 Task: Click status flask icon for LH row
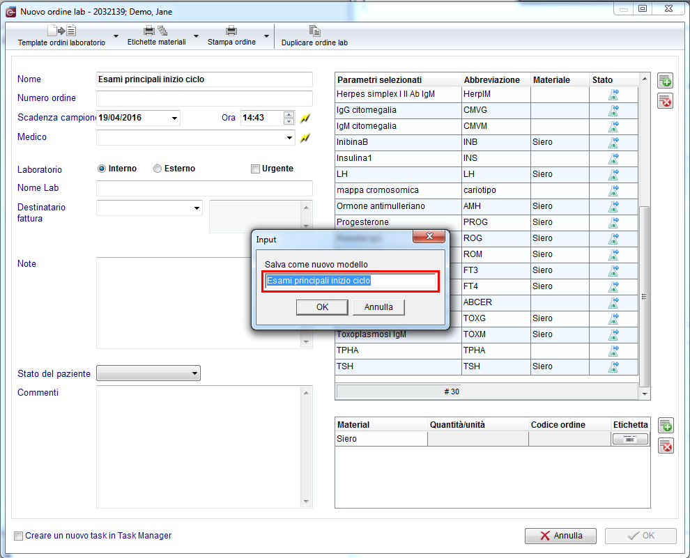(x=613, y=175)
